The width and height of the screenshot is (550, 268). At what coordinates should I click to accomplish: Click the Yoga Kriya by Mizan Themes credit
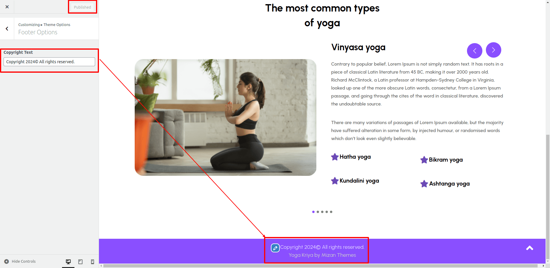point(322,255)
